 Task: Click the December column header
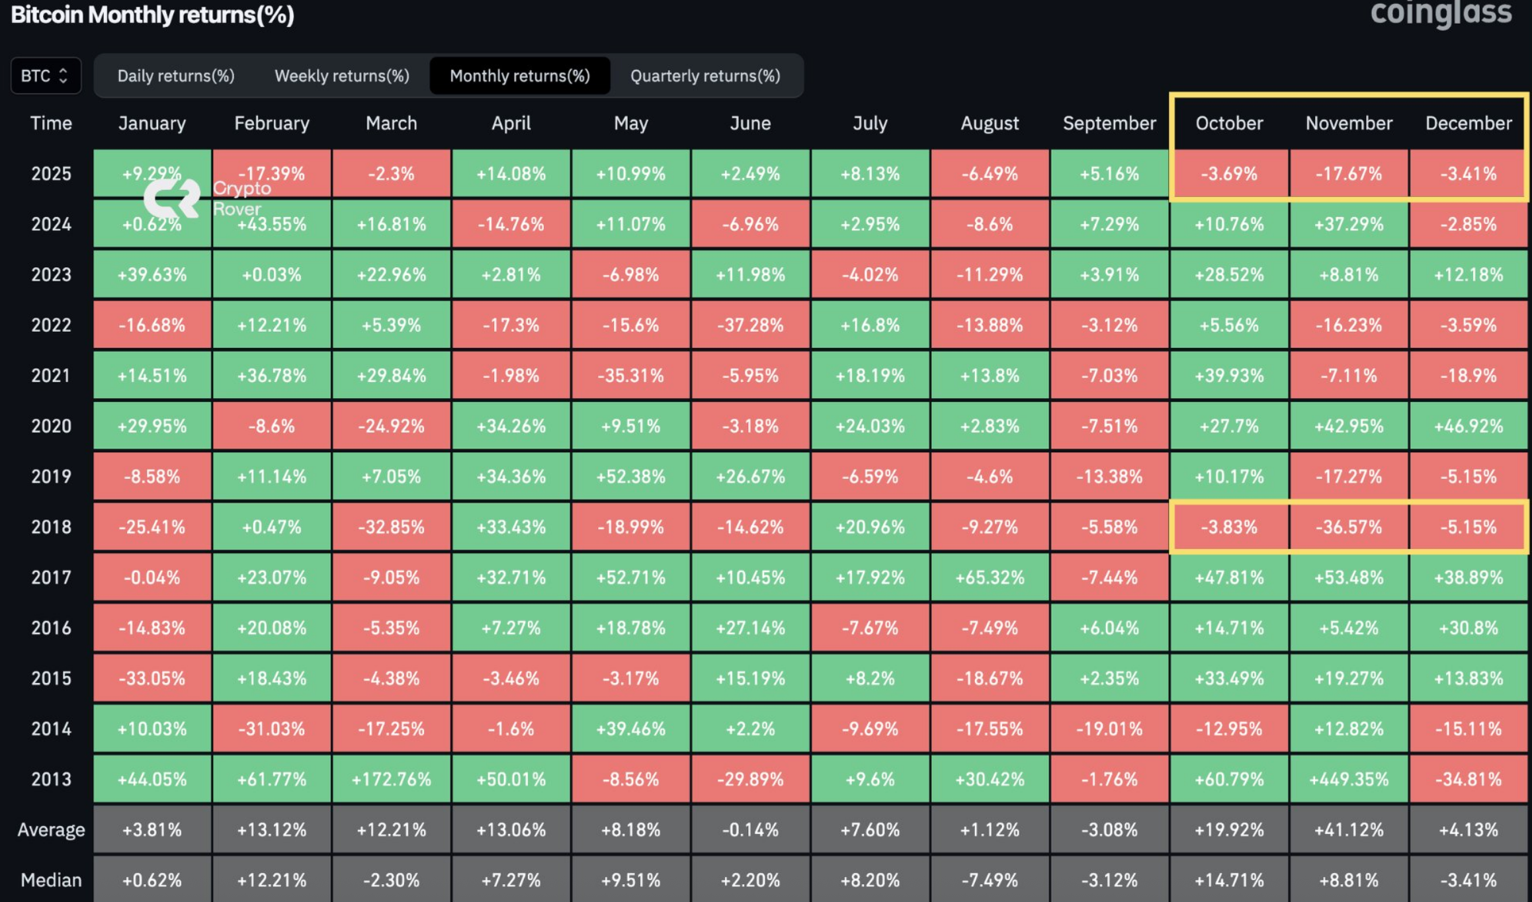coord(1468,124)
